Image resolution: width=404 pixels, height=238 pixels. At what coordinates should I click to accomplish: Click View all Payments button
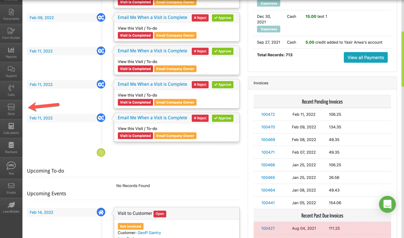coord(366,57)
